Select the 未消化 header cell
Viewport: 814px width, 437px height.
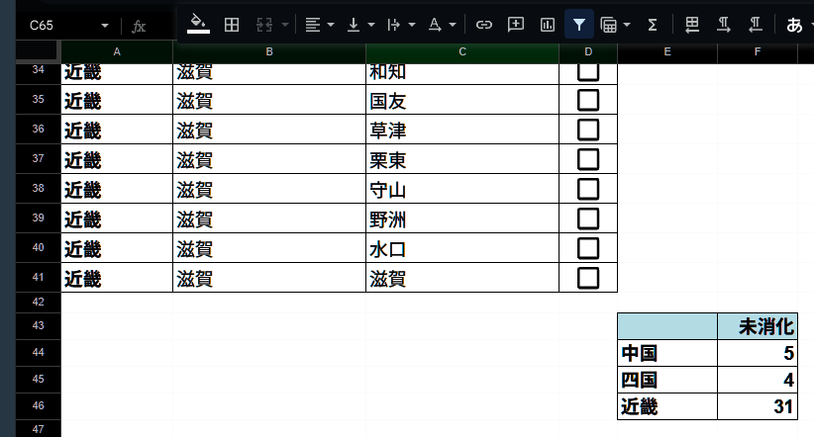(x=758, y=326)
